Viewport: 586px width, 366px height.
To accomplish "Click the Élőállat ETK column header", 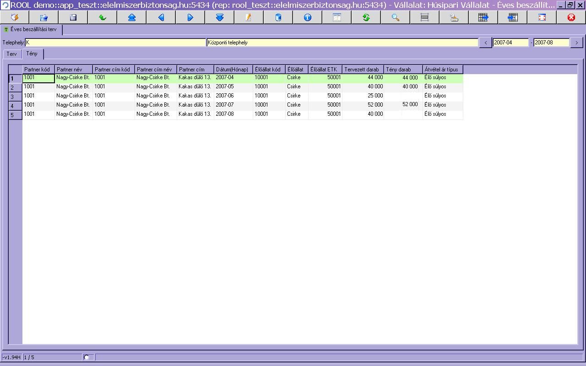I will tap(325, 70).
